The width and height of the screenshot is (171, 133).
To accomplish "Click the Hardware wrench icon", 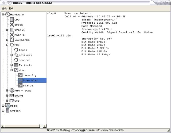I will 8,14.
